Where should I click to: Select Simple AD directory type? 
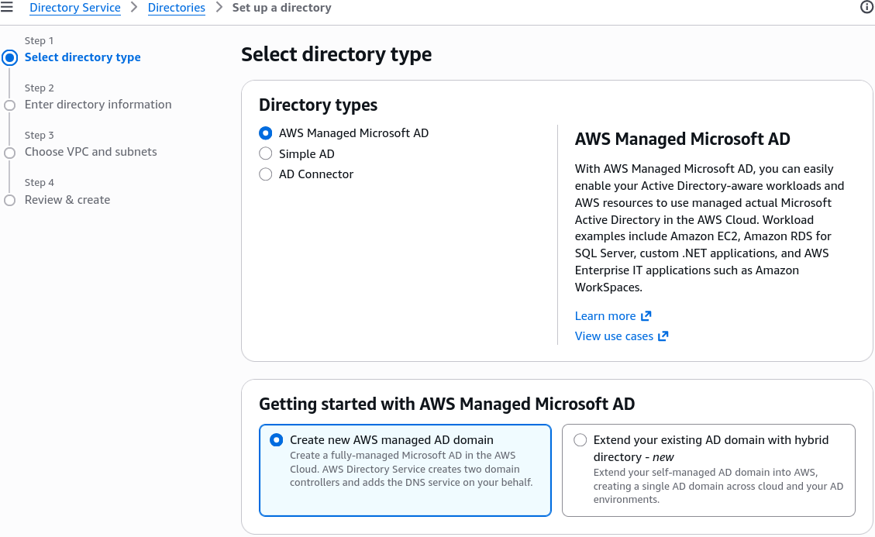[266, 153]
